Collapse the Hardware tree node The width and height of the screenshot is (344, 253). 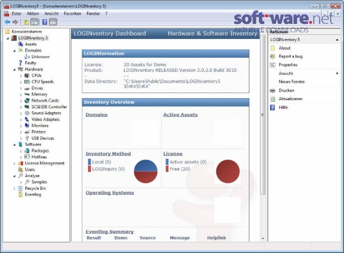(15, 69)
